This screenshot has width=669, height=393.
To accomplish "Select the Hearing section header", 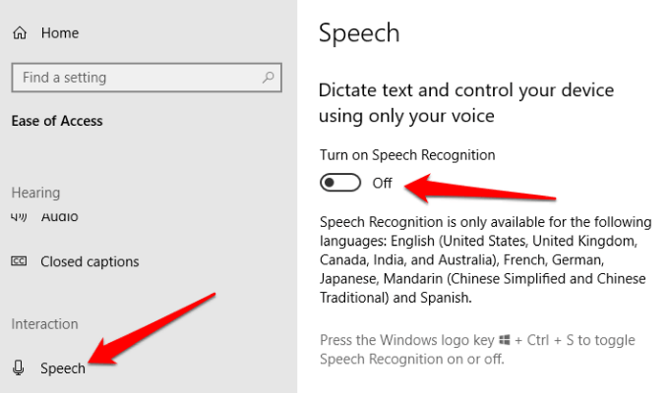I will 35,193.
